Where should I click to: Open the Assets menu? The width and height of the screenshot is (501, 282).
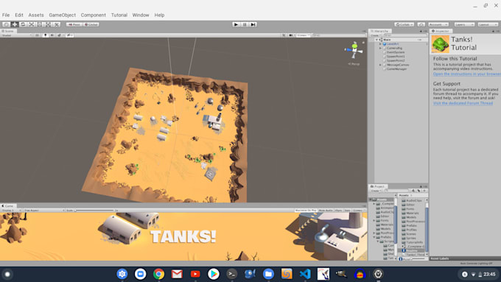pos(36,15)
